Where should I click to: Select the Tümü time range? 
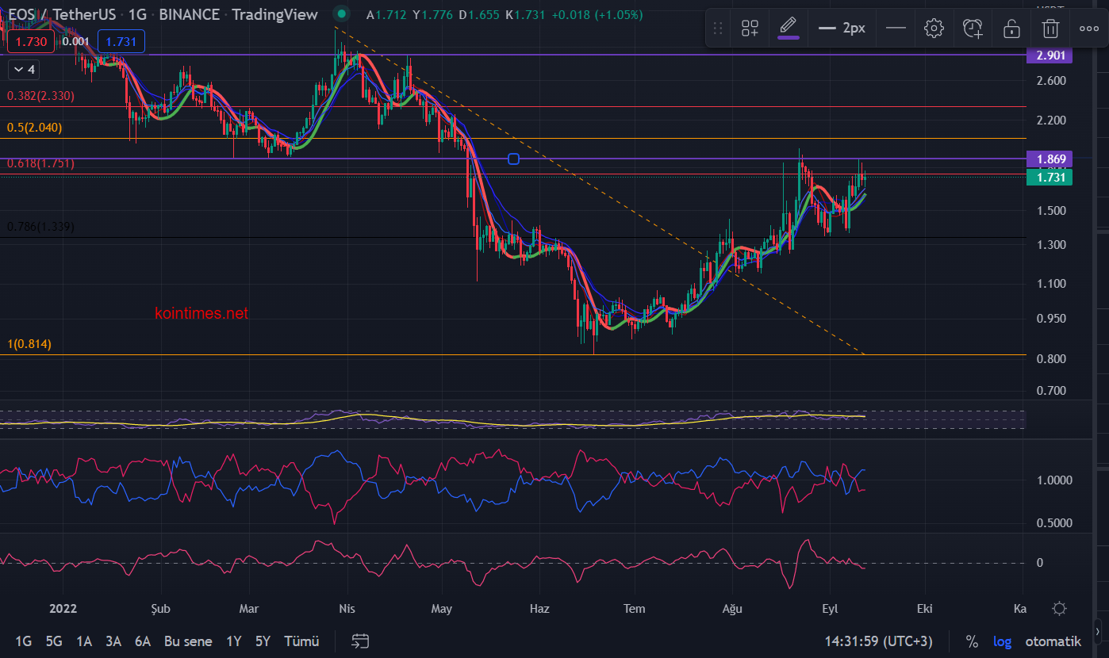301,641
